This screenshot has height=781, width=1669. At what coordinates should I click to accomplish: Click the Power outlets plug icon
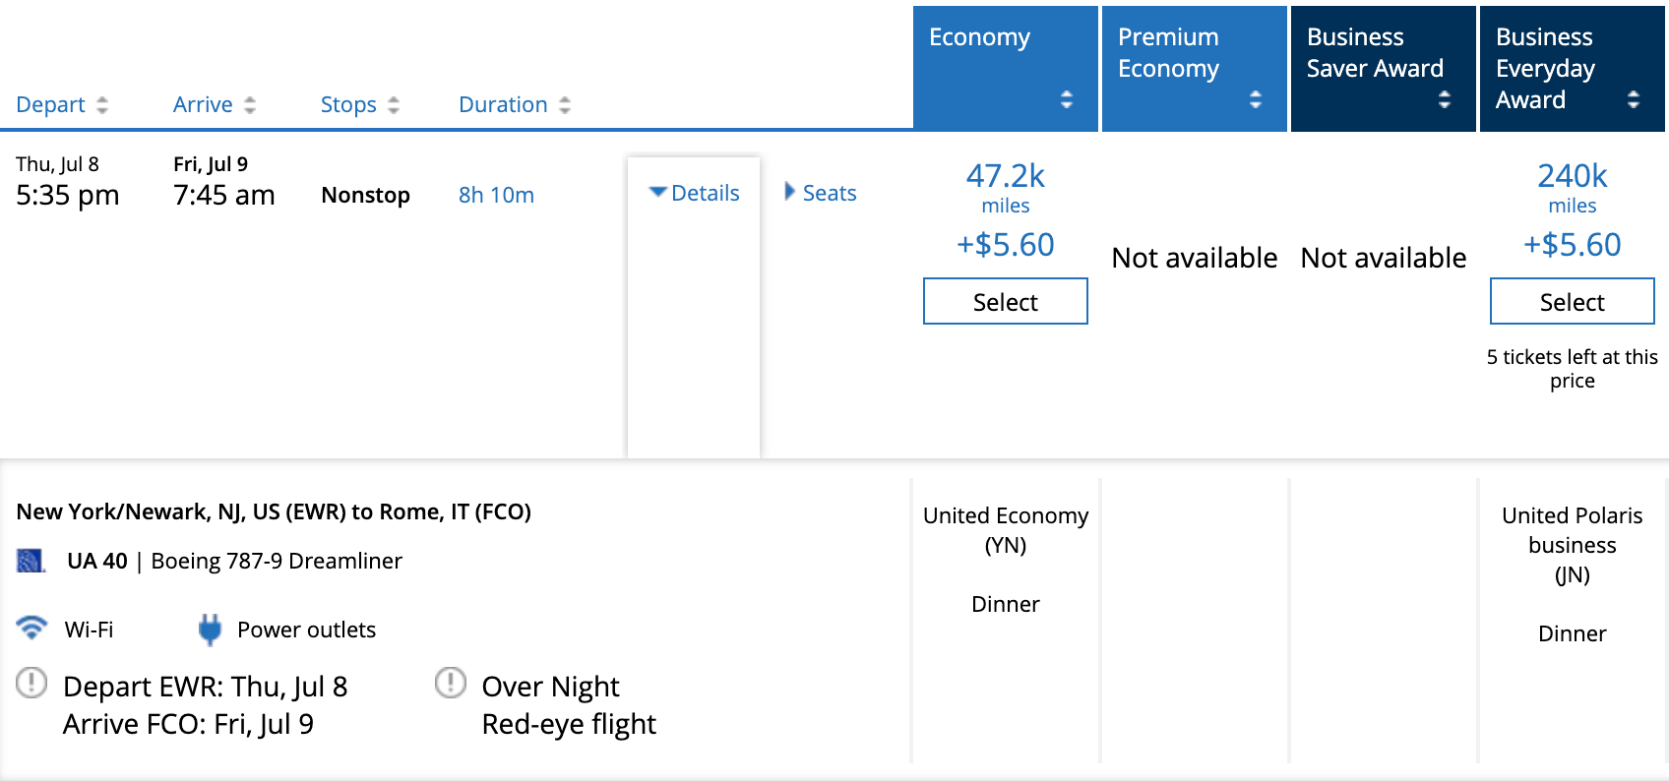210,630
